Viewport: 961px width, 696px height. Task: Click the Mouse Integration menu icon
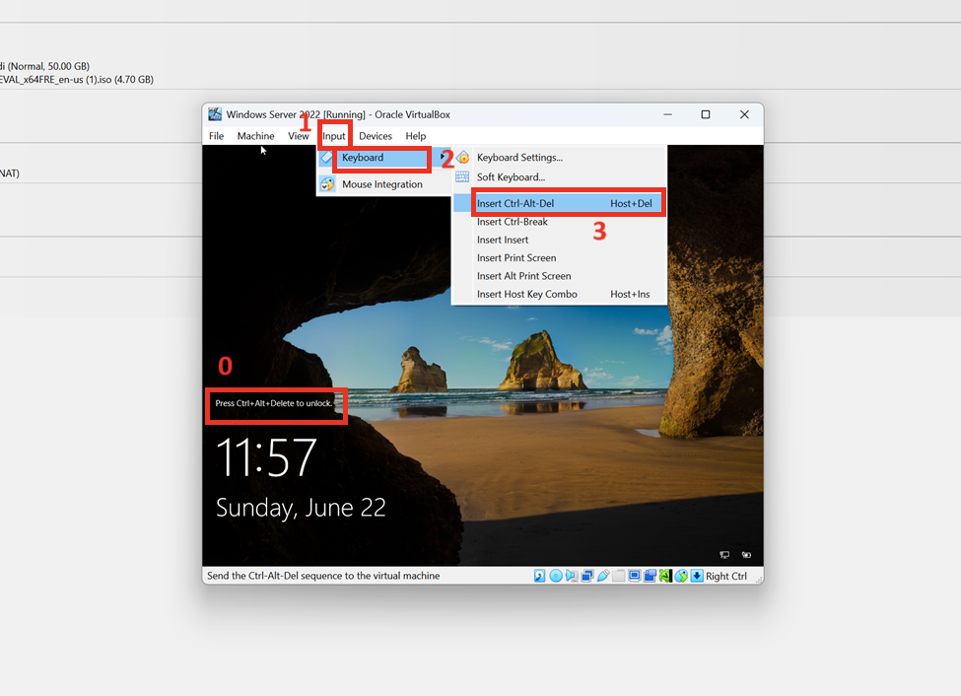327,184
